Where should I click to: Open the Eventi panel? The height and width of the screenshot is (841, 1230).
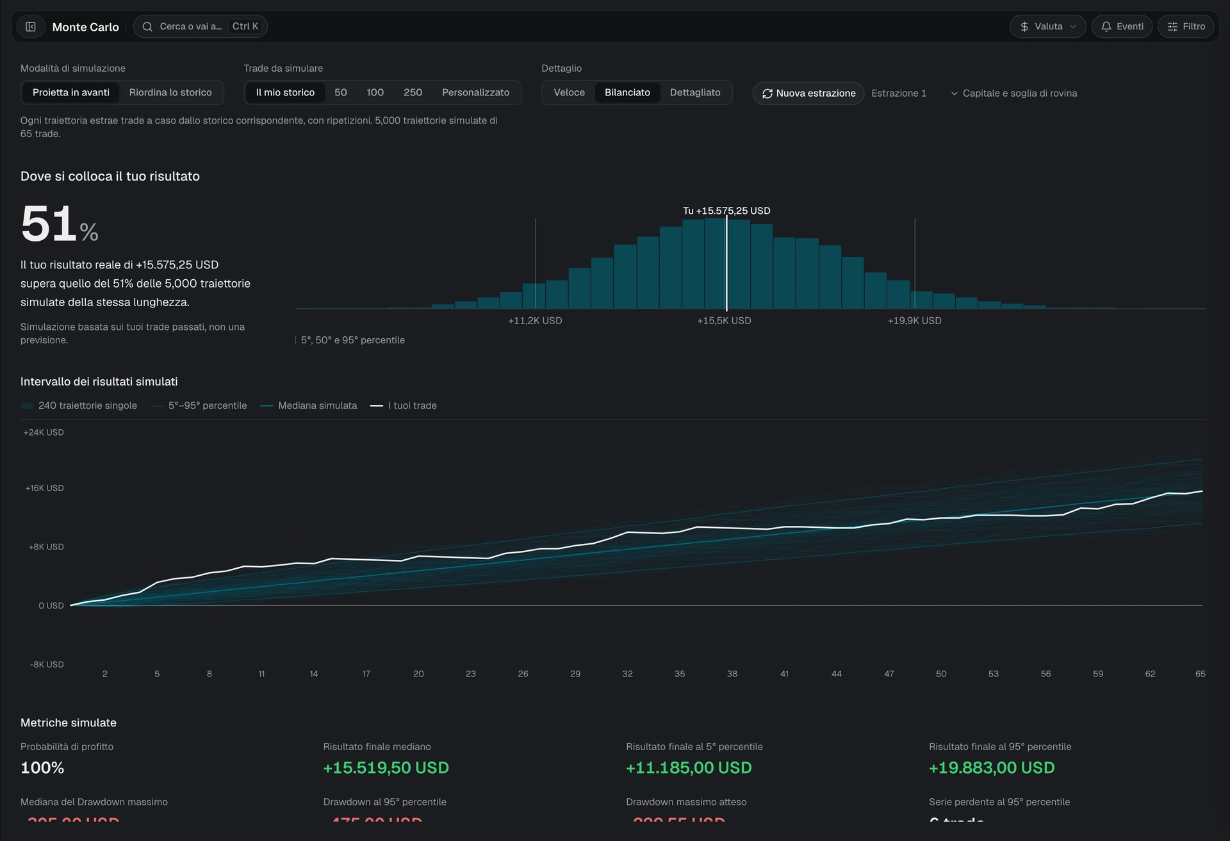coord(1122,27)
